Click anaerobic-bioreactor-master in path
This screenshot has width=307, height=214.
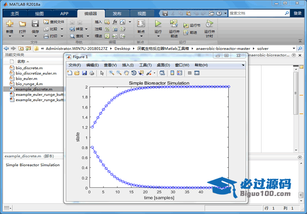[223, 48]
